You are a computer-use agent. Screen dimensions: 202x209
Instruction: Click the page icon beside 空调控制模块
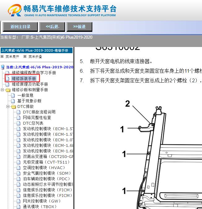click(19, 168)
